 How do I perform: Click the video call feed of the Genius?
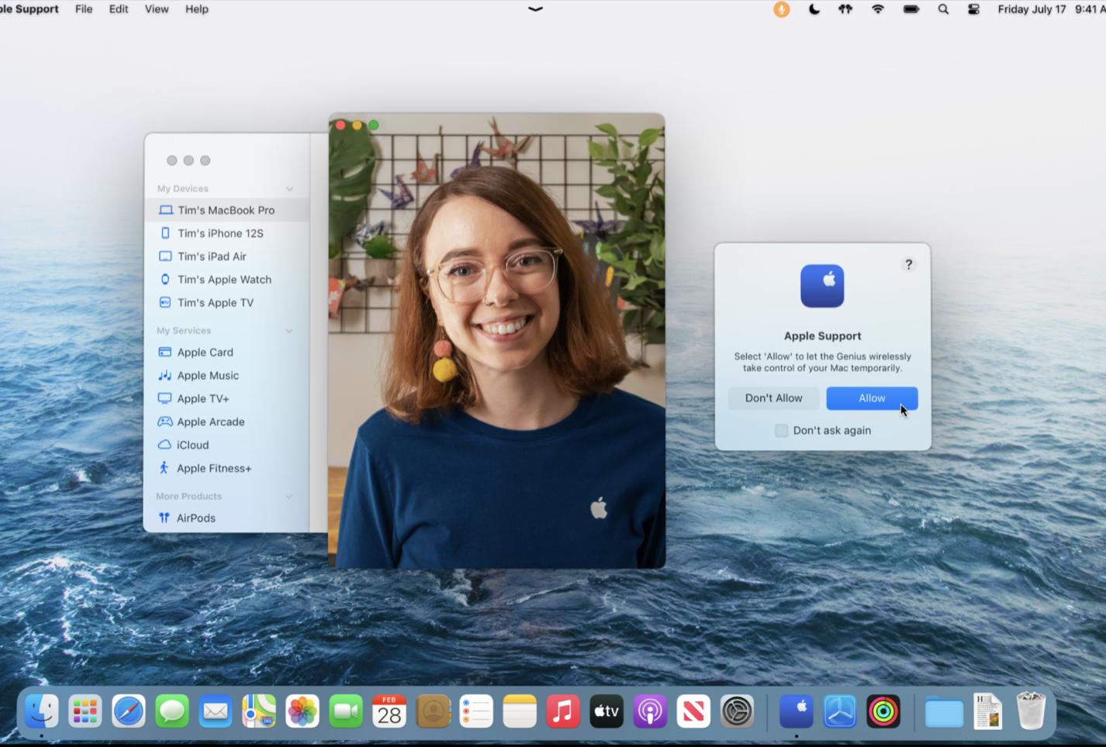click(x=496, y=341)
